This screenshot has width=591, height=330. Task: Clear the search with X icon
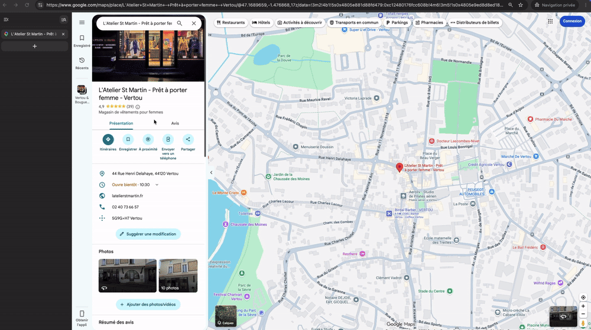coord(194,24)
